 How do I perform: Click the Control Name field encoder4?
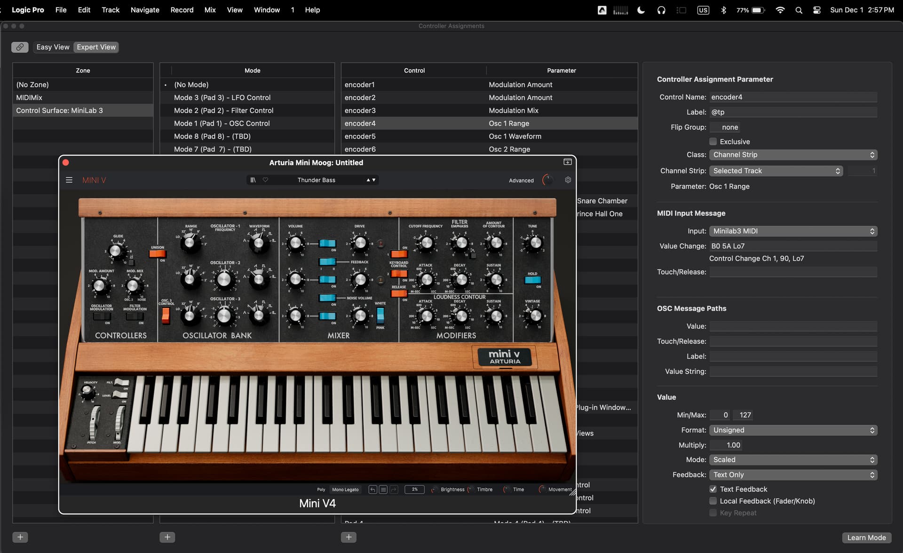[x=793, y=97]
